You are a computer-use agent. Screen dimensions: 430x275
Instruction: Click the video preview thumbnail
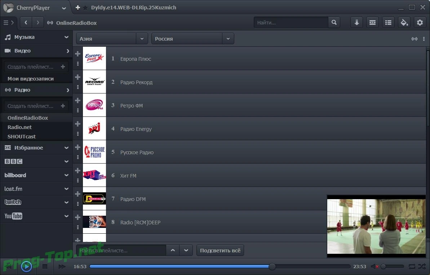[376, 226]
